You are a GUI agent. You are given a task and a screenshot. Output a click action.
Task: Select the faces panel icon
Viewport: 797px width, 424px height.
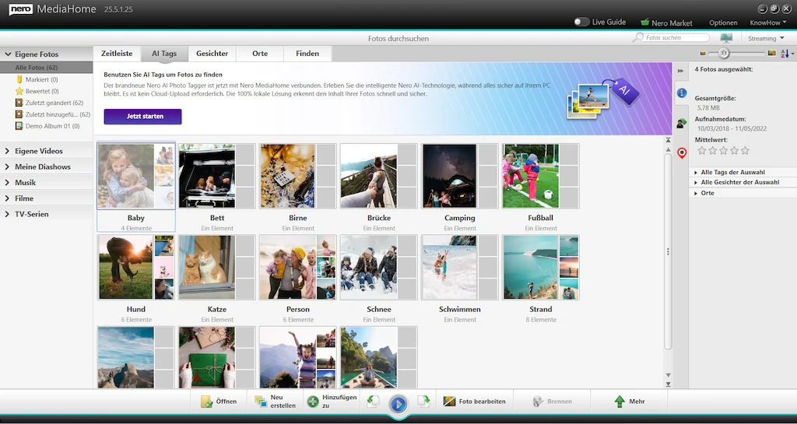coord(682,122)
